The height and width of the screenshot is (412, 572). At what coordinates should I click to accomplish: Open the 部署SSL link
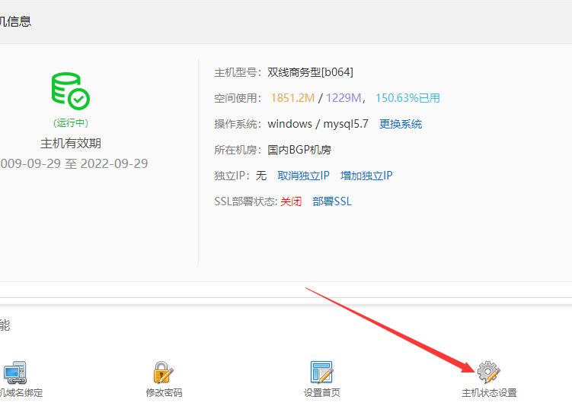click(332, 201)
